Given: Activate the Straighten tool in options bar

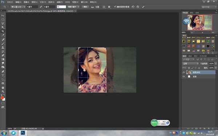Looking at the screenshot, I should pos(92,7).
